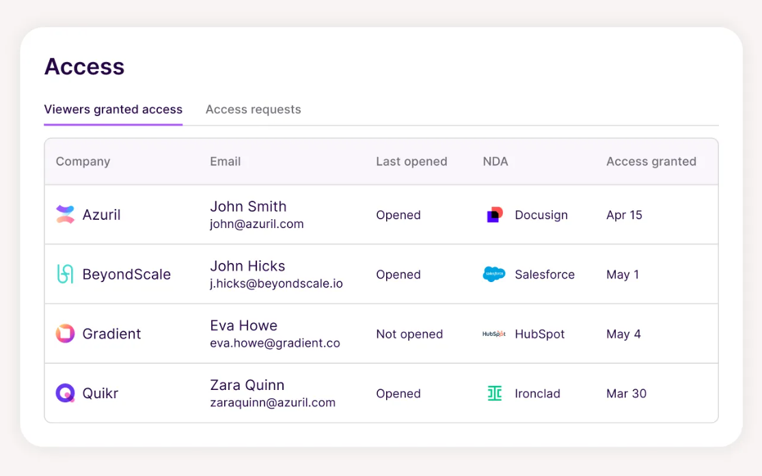Click the Last opened column header
This screenshot has width=762, height=476.
(411, 161)
